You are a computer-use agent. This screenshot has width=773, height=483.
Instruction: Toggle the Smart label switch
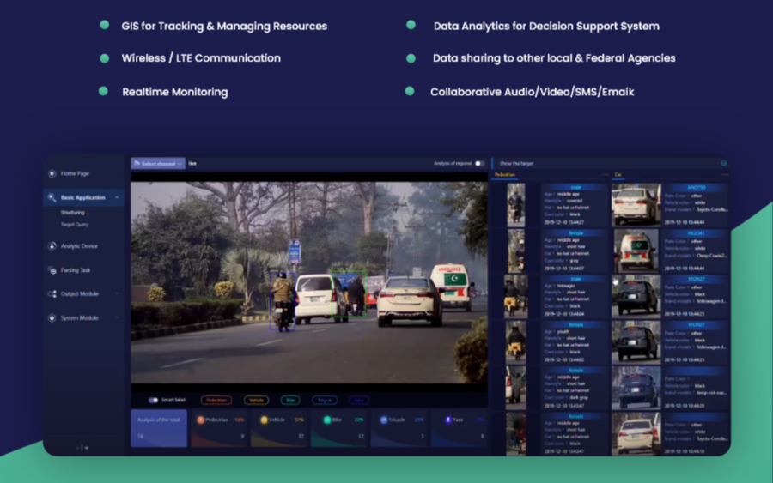pos(154,401)
